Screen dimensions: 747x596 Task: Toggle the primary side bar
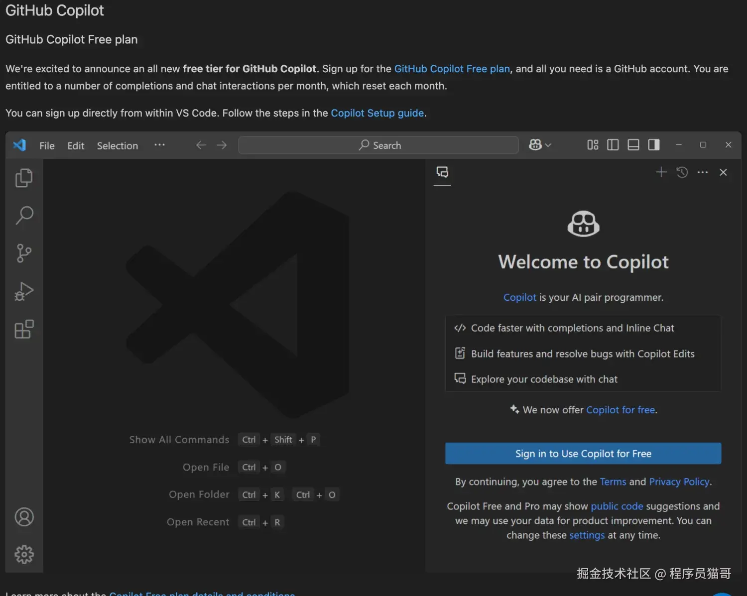(613, 145)
